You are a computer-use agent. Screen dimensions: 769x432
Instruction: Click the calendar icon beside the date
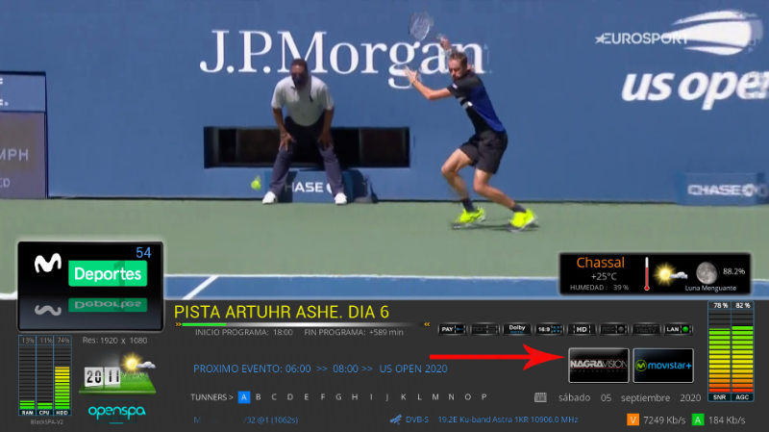pyautogui.click(x=540, y=397)
